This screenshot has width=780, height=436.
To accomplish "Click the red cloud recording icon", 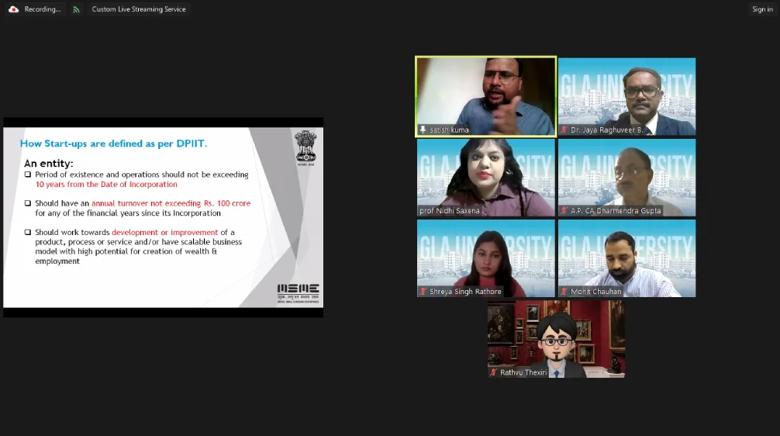I will [x=13, y=9].
